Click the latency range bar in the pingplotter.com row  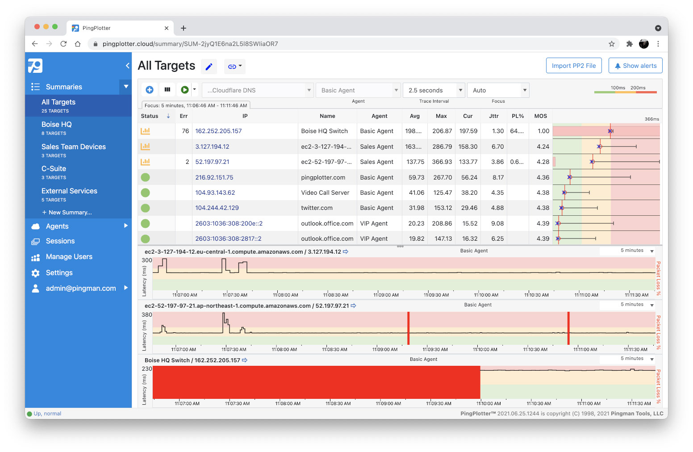click(599, 177)
